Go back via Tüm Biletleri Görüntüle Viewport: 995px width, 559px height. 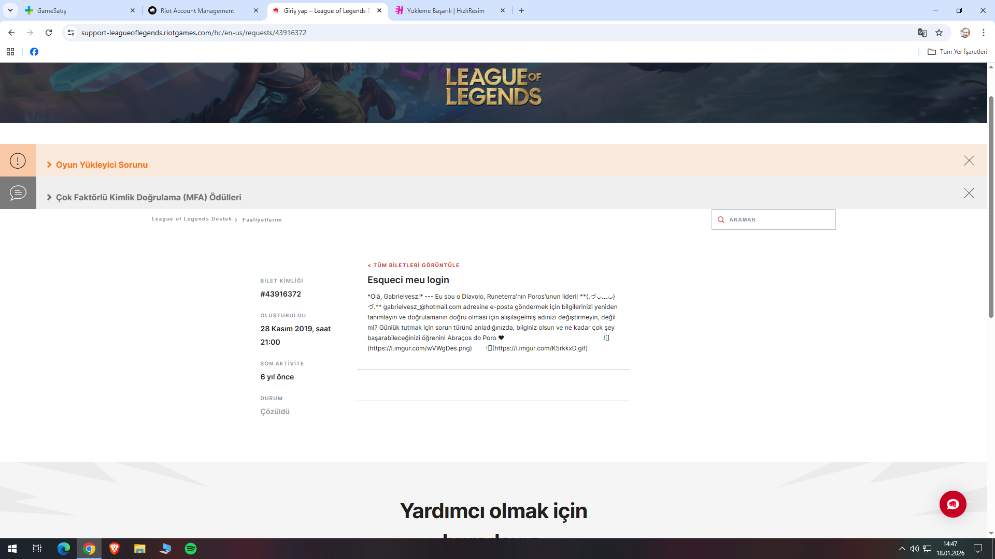tap(414, 265)
